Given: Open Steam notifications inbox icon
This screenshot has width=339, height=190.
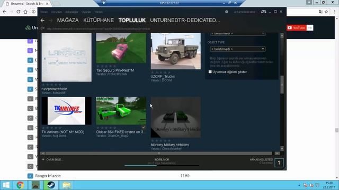Looking at the screenshot, I should (x=227, y=12).
